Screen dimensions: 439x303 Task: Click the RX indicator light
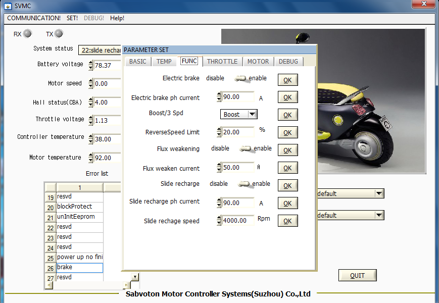[27, 34]
